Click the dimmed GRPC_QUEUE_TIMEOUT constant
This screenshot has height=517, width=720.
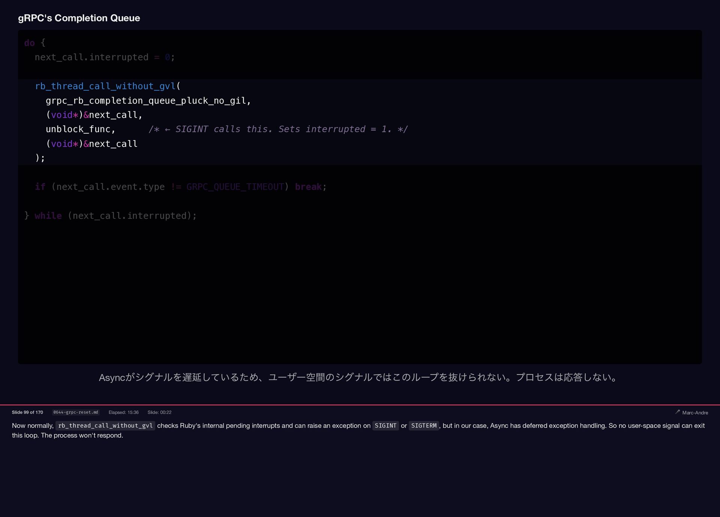[235, 187]
